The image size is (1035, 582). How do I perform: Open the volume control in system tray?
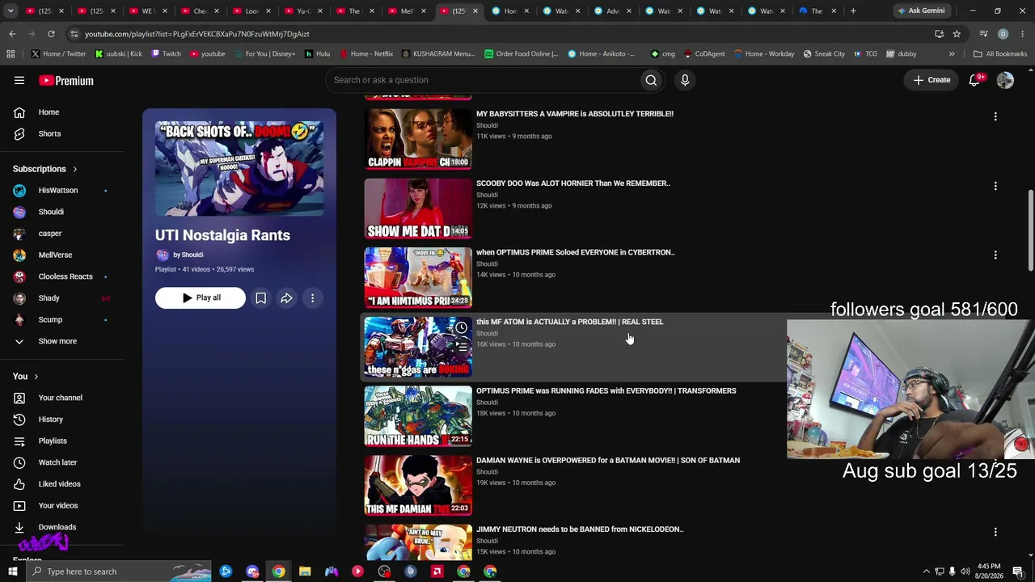pyautogui.click(x=965, y=571)
